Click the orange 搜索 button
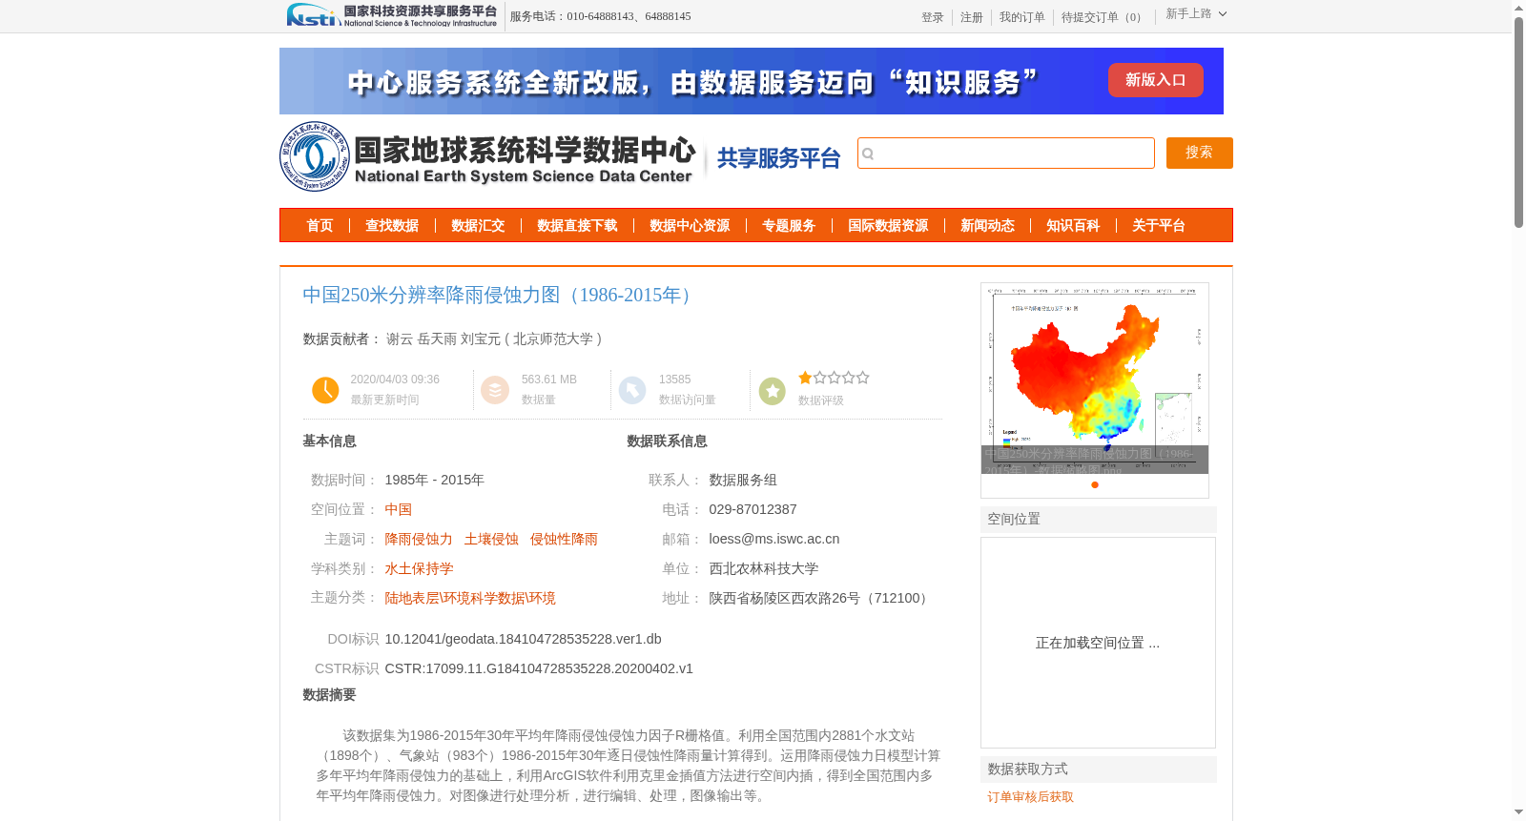Screen dimensions: 1526x821 pos(1200,153)
